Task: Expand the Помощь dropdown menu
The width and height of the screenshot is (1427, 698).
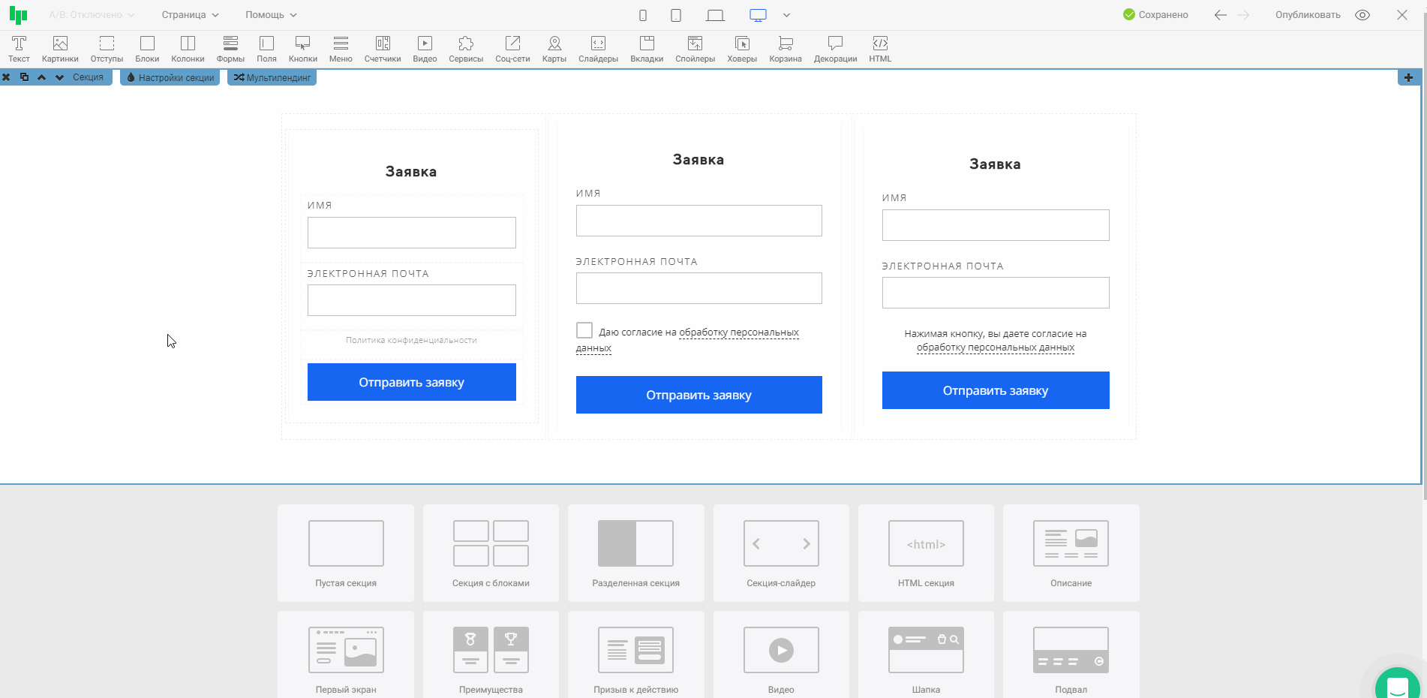Action: click(271, 15)
